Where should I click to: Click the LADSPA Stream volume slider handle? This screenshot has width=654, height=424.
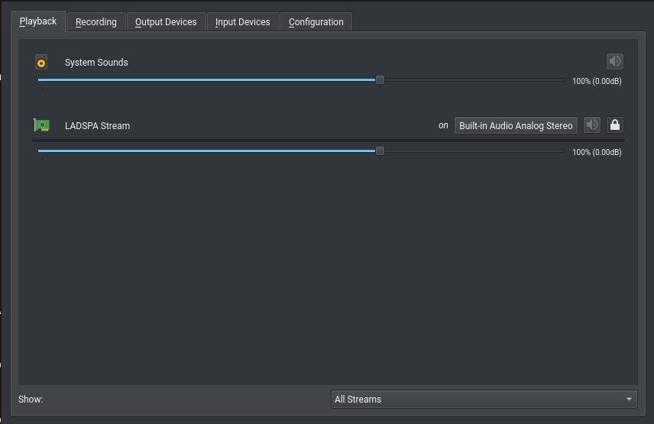[x=380, y=151]
